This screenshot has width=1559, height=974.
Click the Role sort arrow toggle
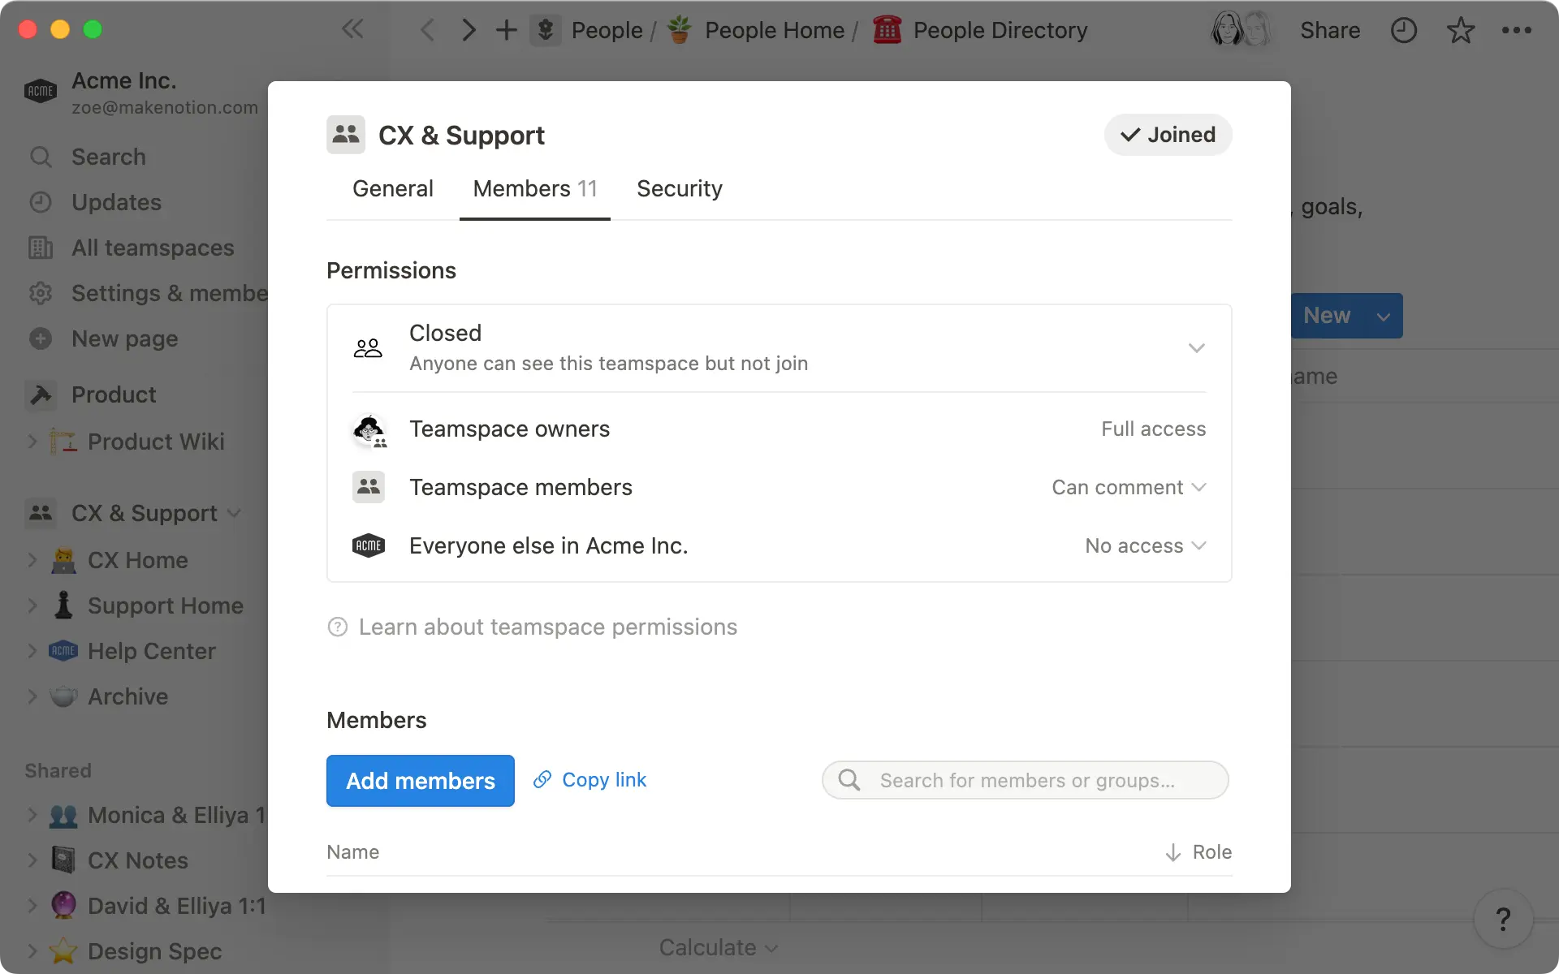[1172, 852]
